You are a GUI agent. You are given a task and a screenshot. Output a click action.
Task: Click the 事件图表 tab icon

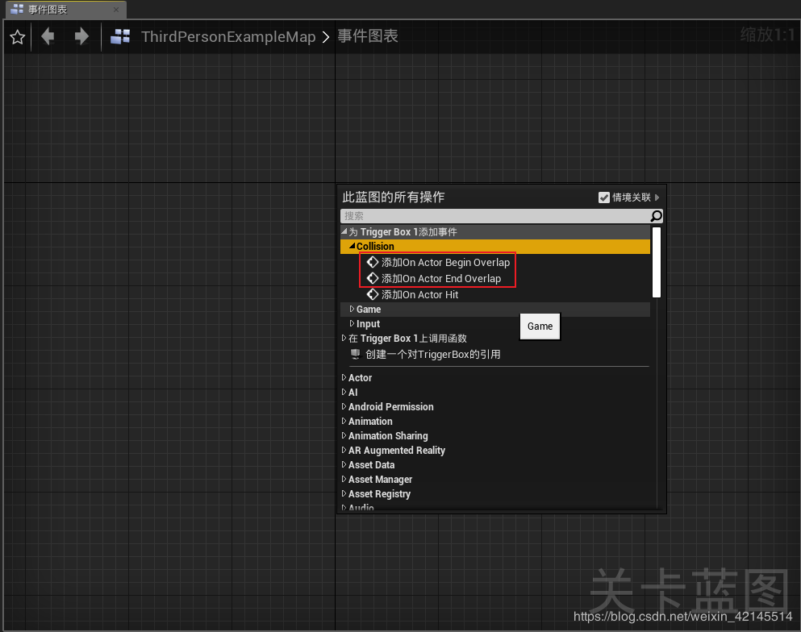(17, 9)
